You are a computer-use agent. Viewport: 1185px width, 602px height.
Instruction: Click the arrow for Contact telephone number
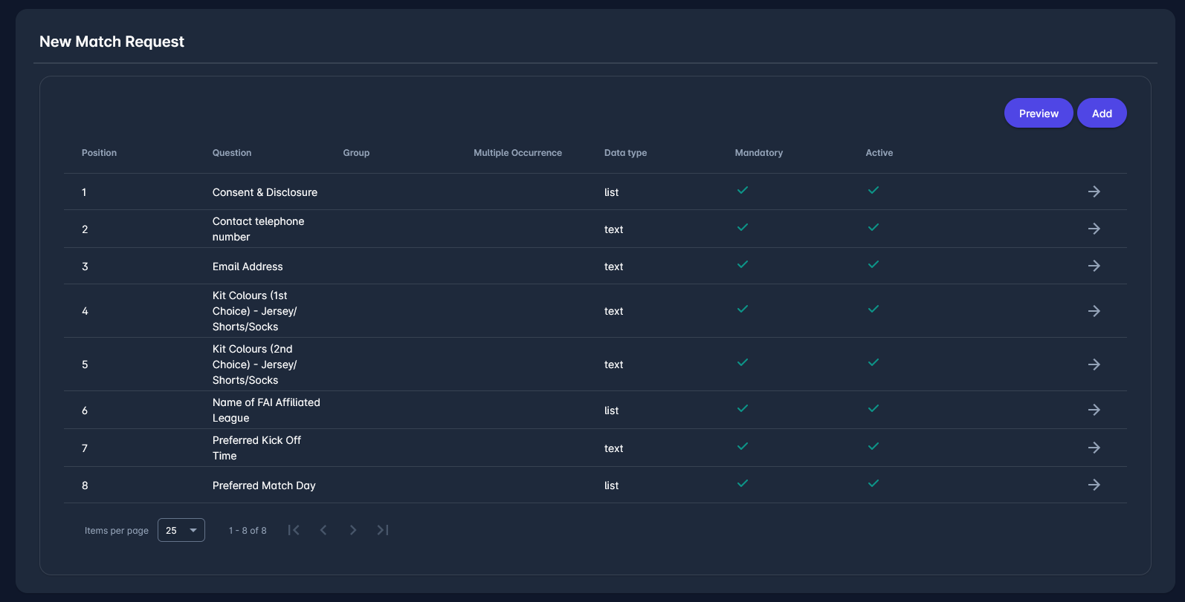(1094, 229)
